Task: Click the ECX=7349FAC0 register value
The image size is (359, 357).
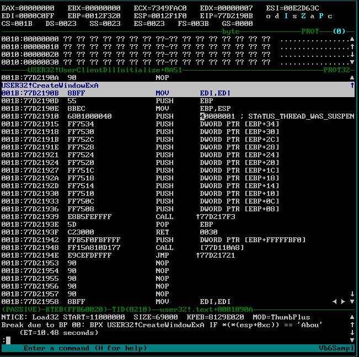Action: click(x=160, y=8)
